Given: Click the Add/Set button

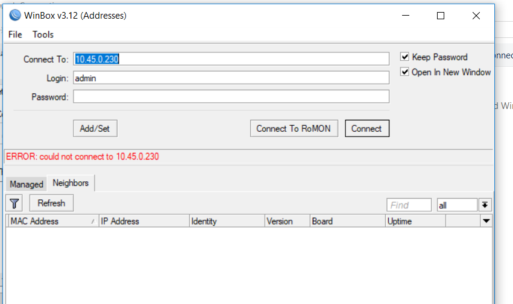Looking at the screenshot, I should [x=95, y=128].
